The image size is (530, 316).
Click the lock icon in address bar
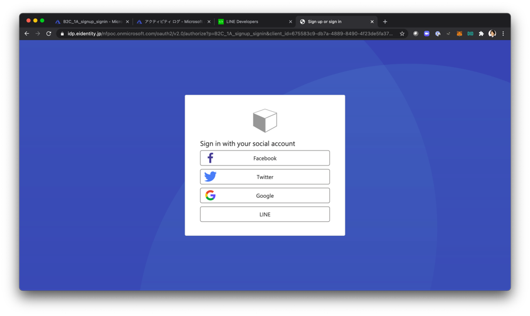pos(62,33)
